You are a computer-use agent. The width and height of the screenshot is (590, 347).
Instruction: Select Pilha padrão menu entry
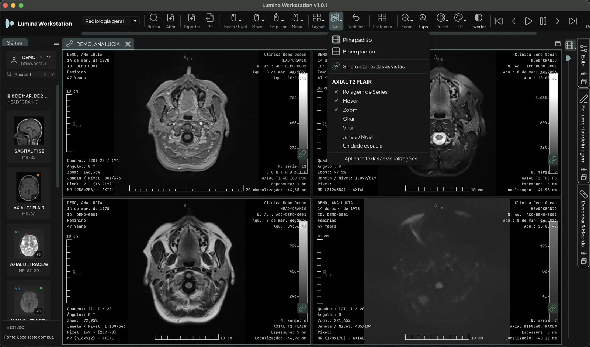pyautogui.click(x=378, y=40)
